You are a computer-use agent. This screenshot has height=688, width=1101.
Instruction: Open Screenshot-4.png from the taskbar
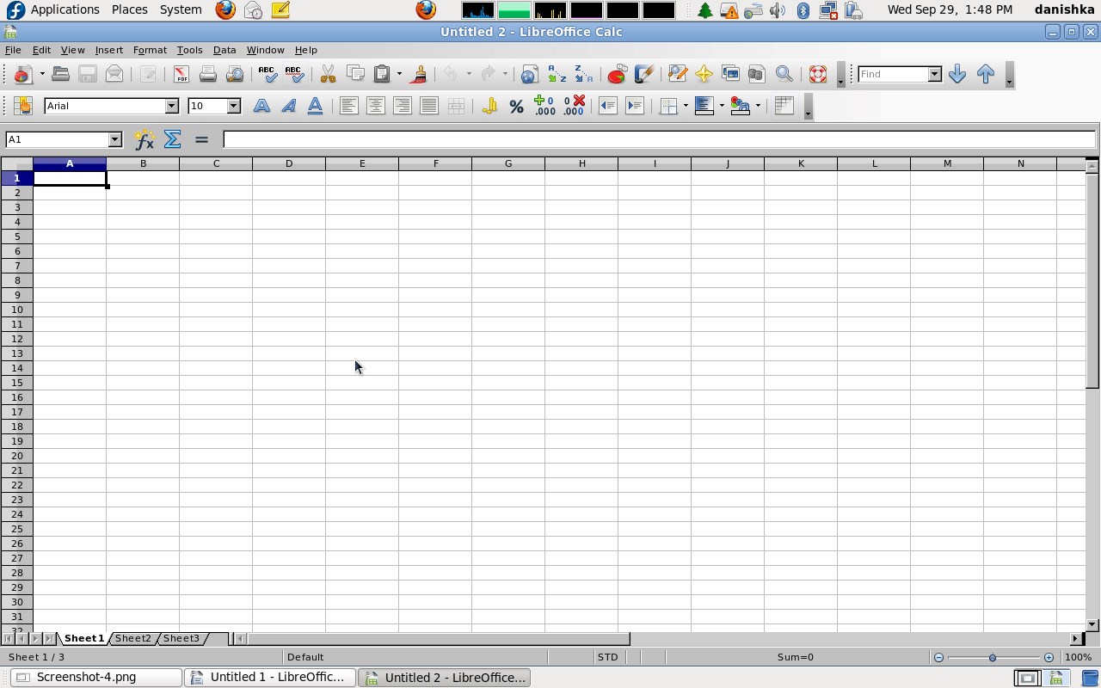96,678
